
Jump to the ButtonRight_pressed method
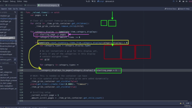point(8,80)
